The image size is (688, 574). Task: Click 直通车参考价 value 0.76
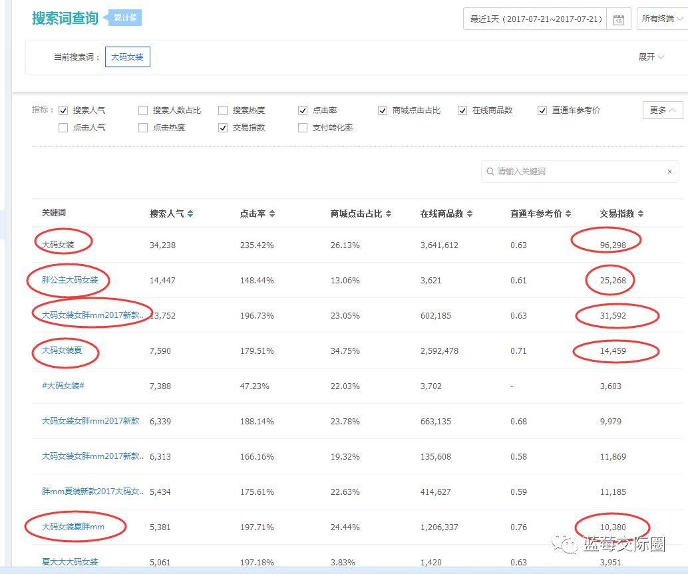pos(518,527)
